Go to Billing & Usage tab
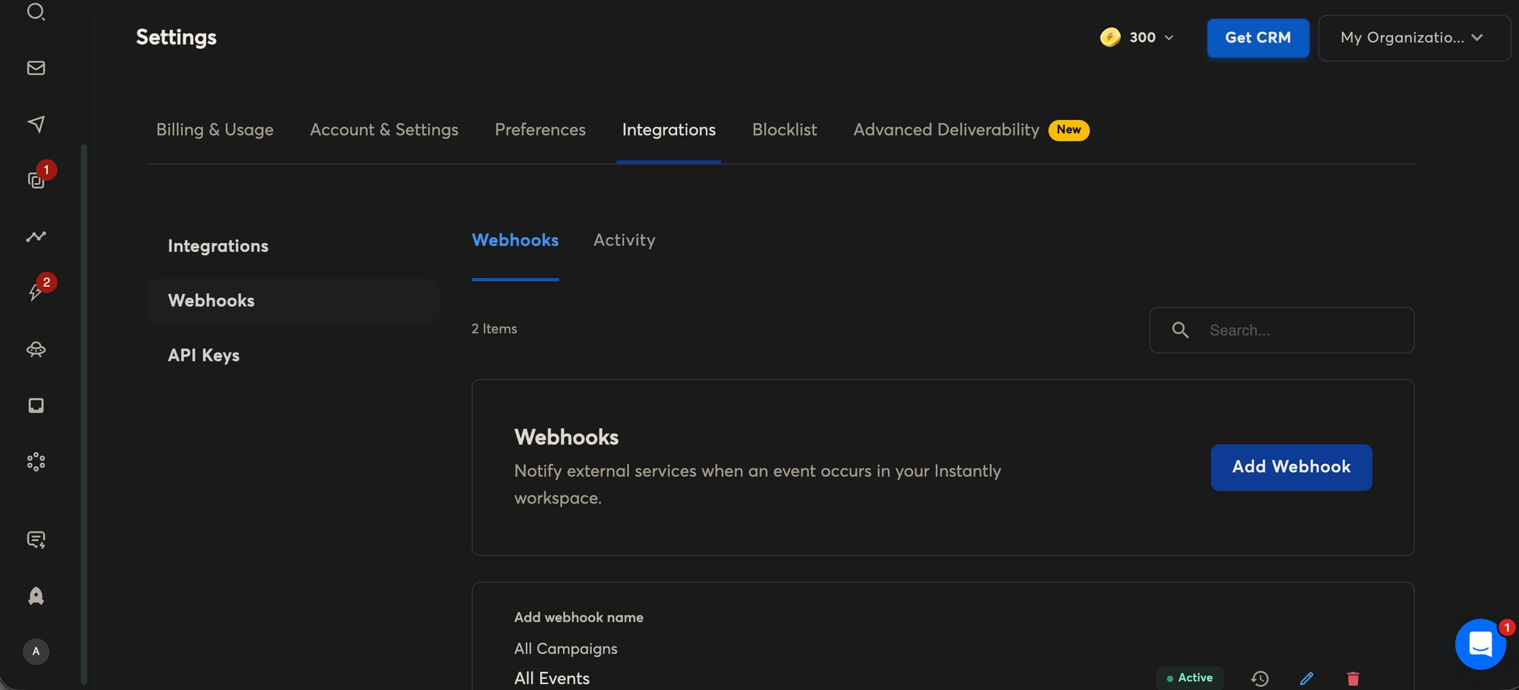The height and width of the screenshot is (690, 1519). pos(214,130)
